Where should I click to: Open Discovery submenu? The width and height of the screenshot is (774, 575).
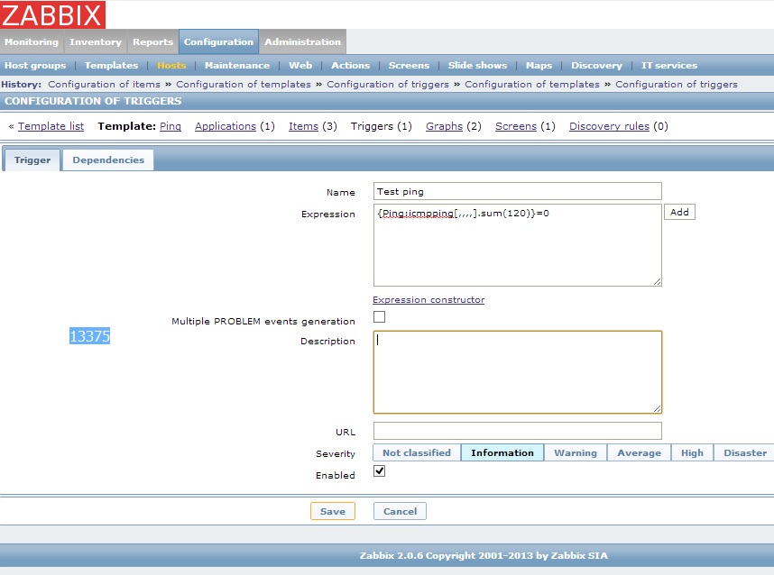(x=596, y=65)
